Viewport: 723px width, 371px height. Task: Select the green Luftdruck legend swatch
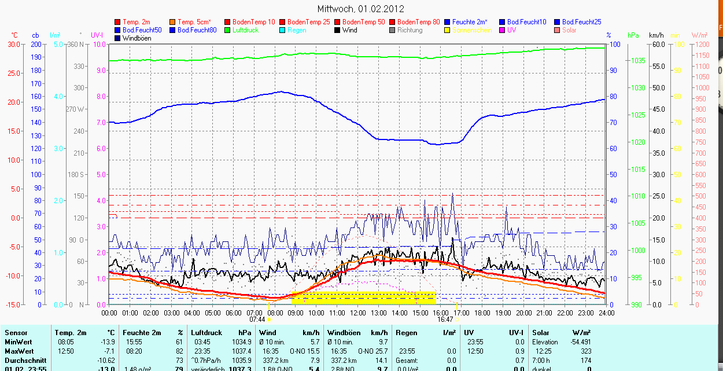(228, 30)
